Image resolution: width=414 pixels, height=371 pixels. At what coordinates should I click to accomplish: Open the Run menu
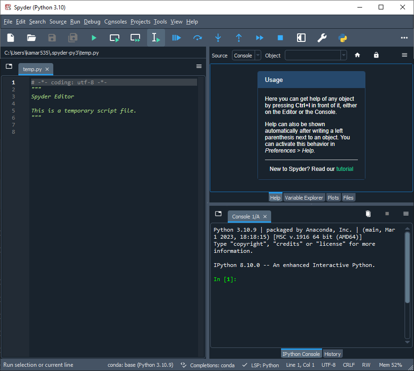75,22
